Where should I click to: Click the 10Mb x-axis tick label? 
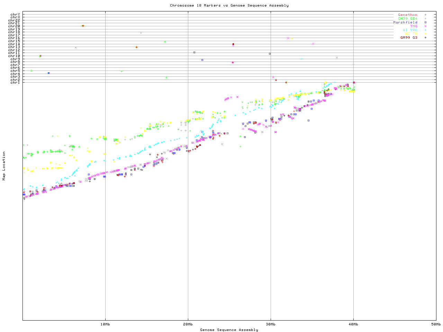pos(105,324)
